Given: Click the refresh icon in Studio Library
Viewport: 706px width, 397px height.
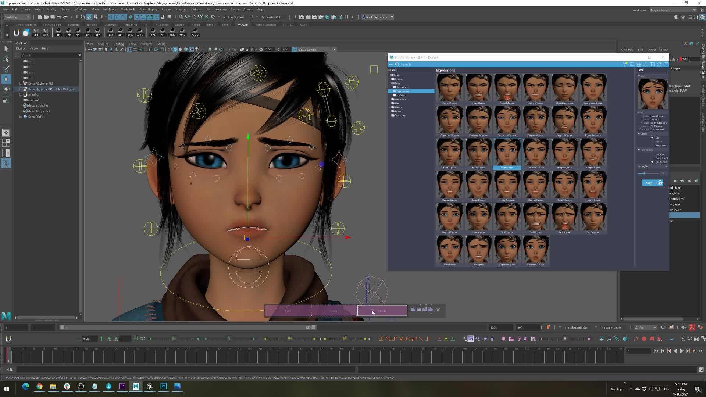Looking at the screenshot, I should 659,64.
